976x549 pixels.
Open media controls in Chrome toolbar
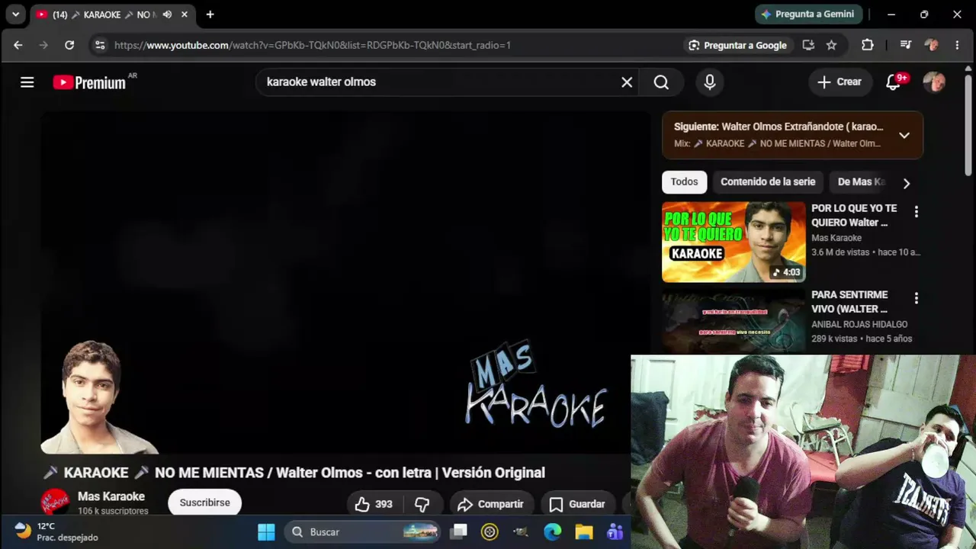click(906, 45)
